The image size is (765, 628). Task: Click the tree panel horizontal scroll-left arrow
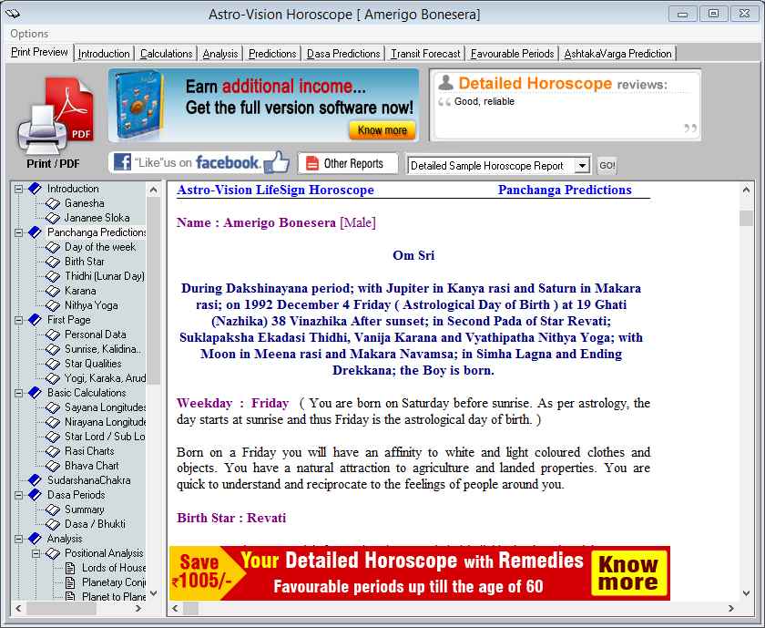18,609
